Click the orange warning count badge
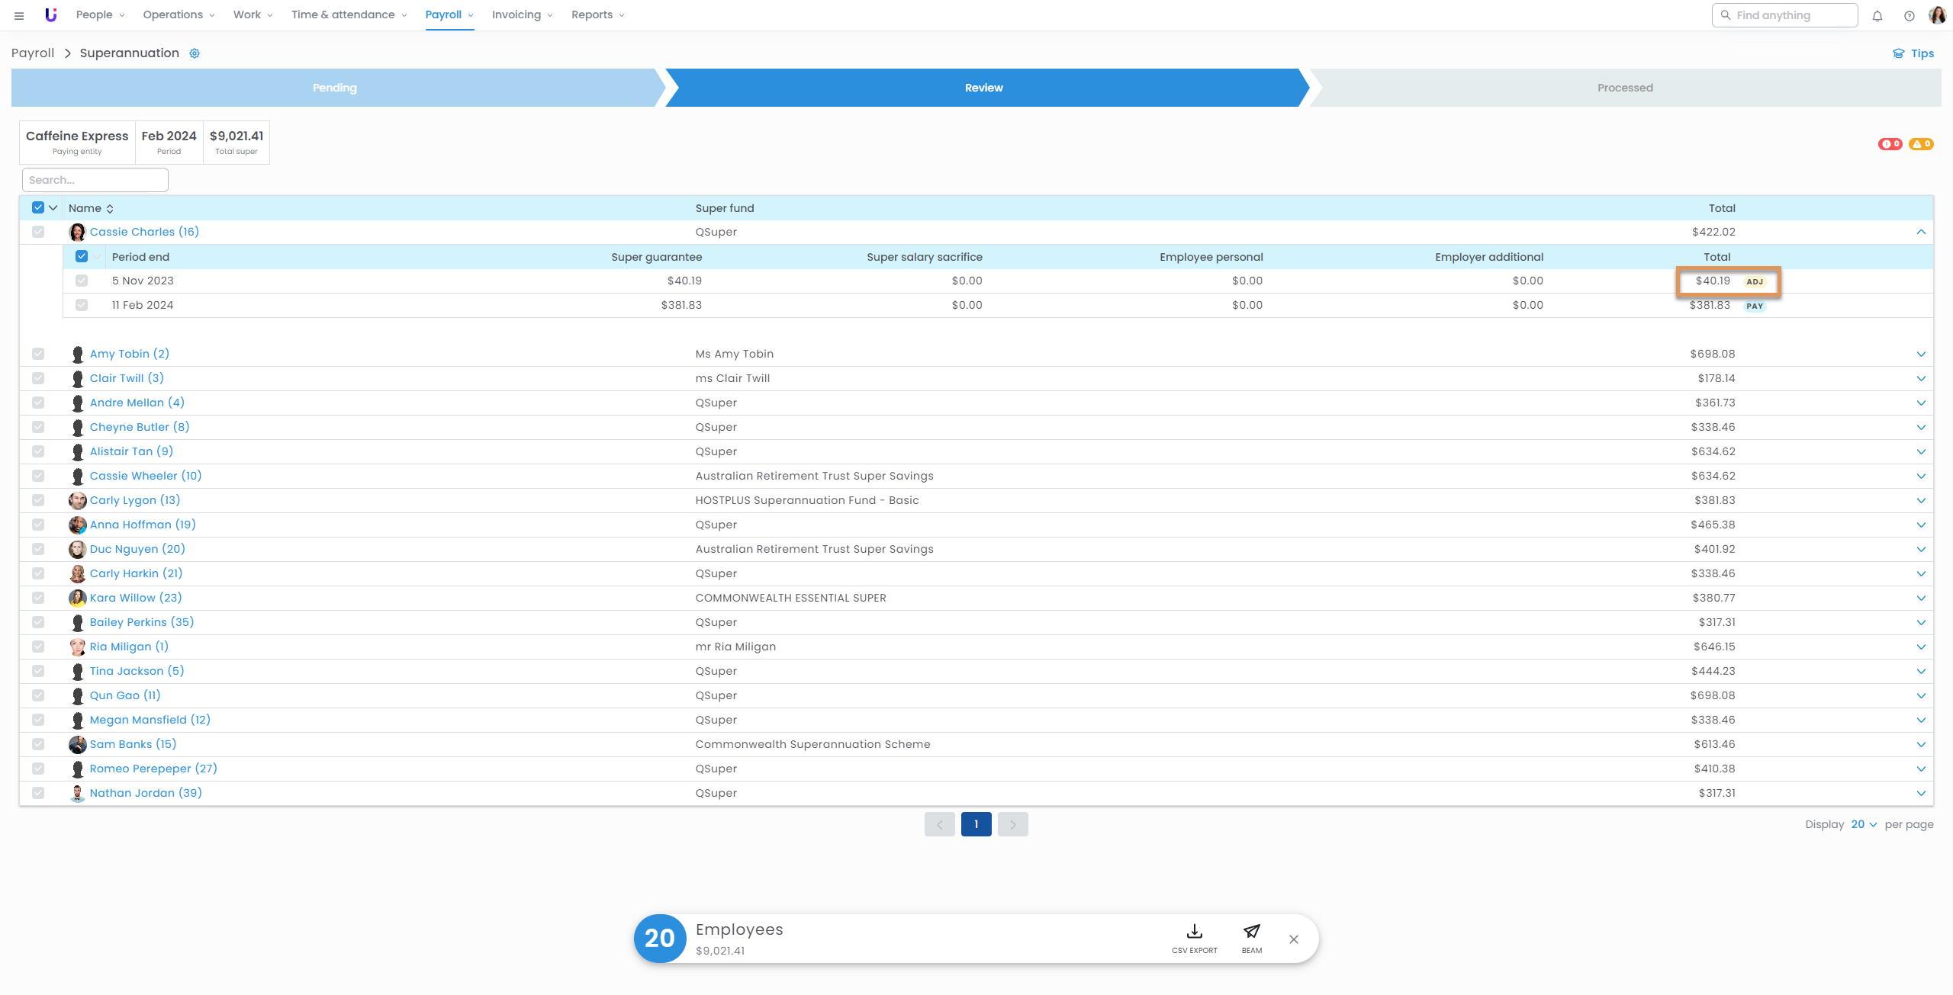The width and height of the screenshot is (1953, 995). 1920,144
